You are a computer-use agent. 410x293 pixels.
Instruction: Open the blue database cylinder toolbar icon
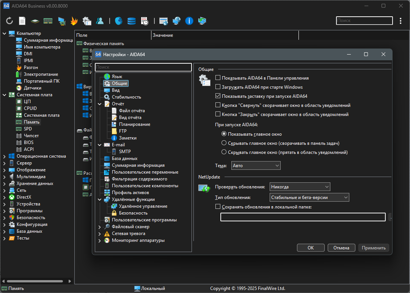[x=131, y=21]
